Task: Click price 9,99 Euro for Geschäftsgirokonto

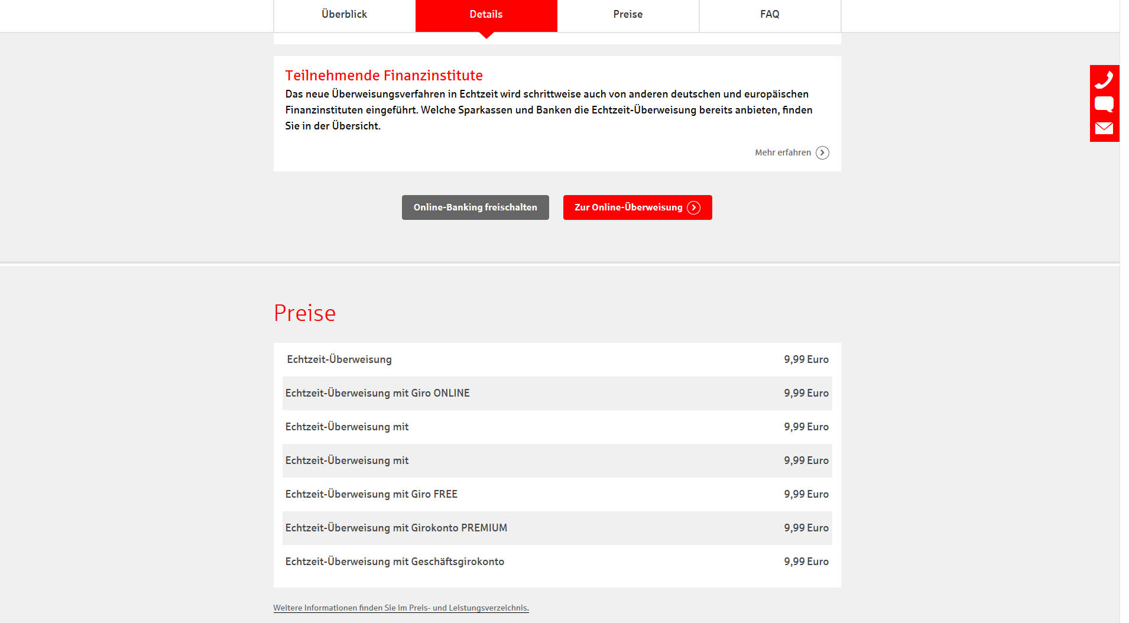Action: [x=806, y=562]
